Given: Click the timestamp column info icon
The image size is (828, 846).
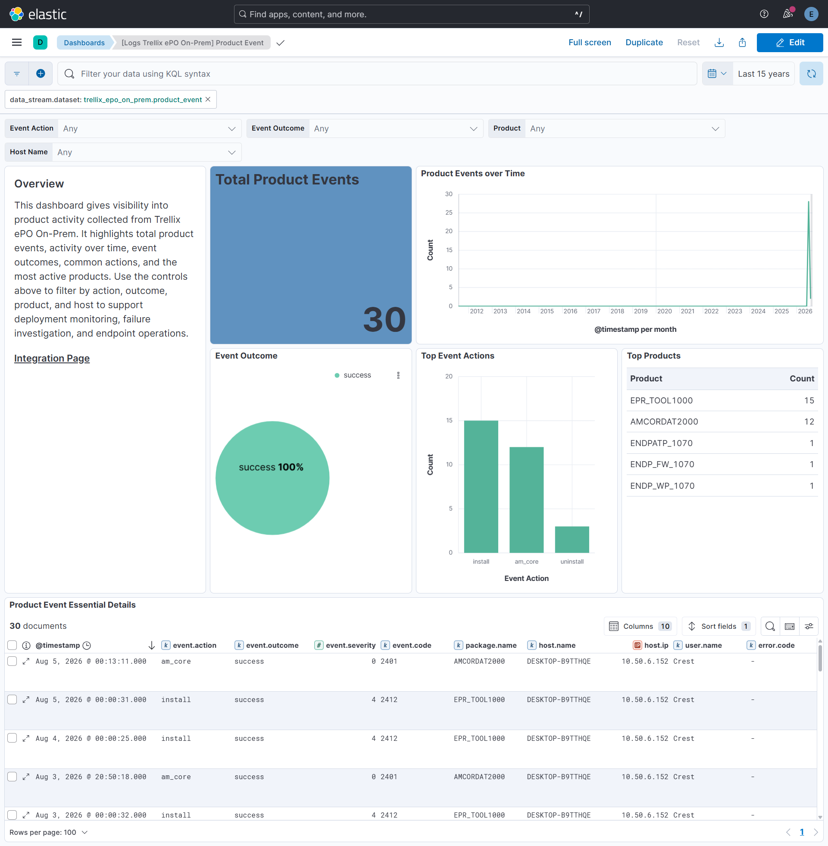Looking at the screenshot, I should pos(26,645).
